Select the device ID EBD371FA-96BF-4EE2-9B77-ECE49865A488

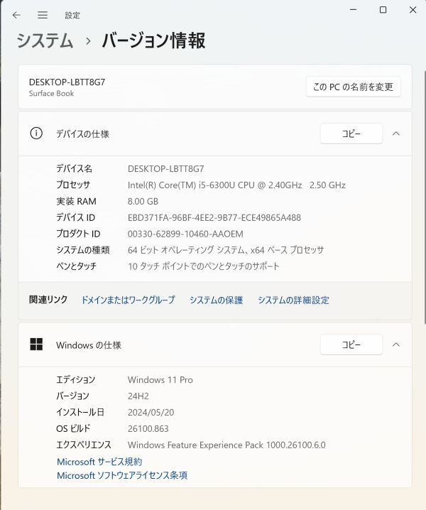[214, 217]
